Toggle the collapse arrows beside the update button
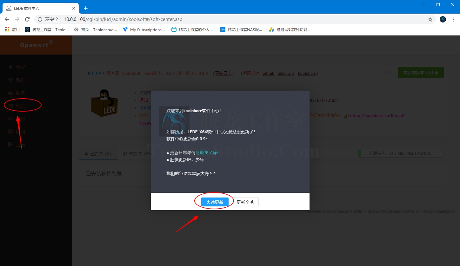Viewport: 460px width, 266px height. [389, 73]
